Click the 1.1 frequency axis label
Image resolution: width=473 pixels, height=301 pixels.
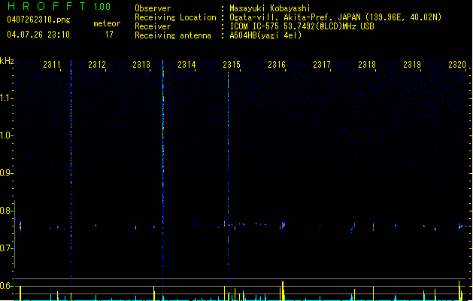coord(6,98)
